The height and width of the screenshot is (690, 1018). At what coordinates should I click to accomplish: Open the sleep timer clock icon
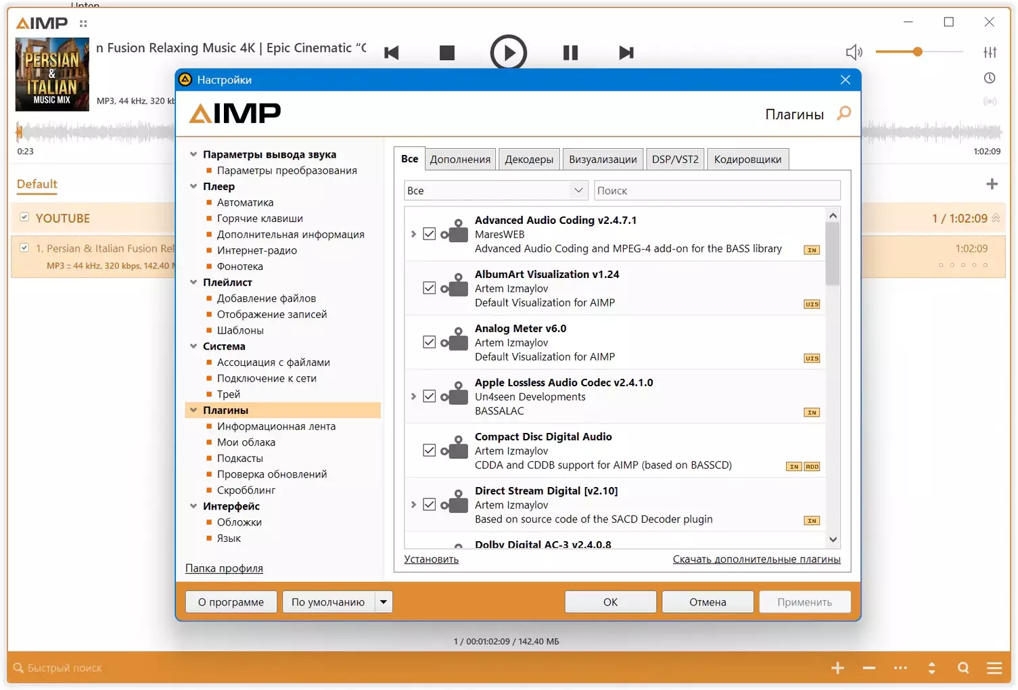990,78
